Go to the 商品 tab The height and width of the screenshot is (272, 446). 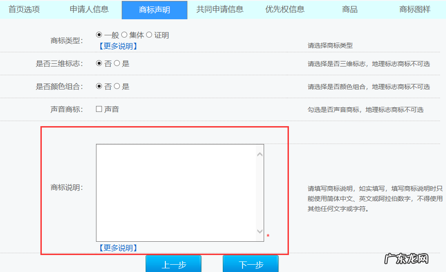350,9
